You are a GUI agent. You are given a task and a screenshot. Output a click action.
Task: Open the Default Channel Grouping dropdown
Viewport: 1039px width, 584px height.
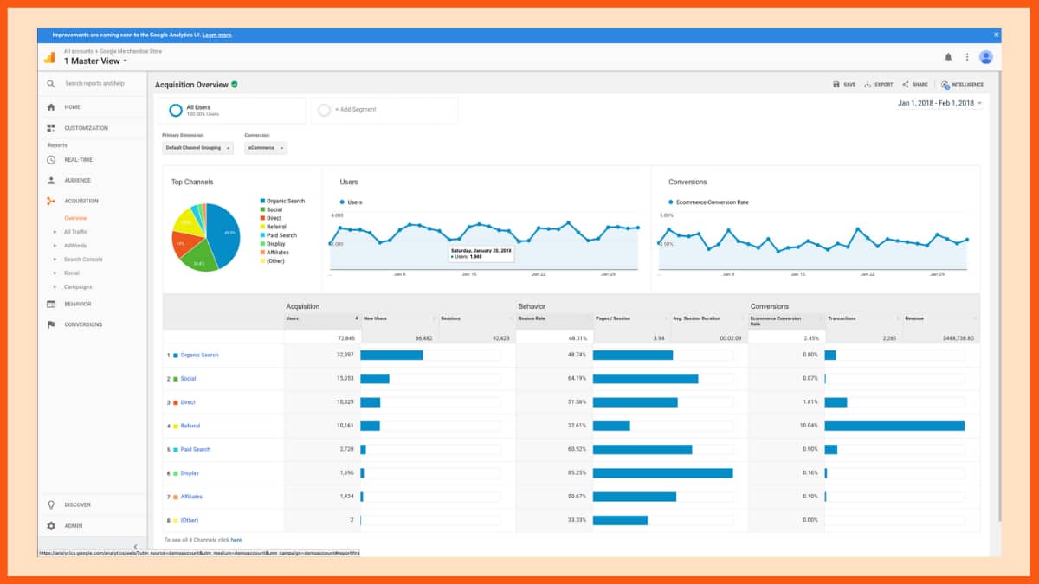pos(195,148)
